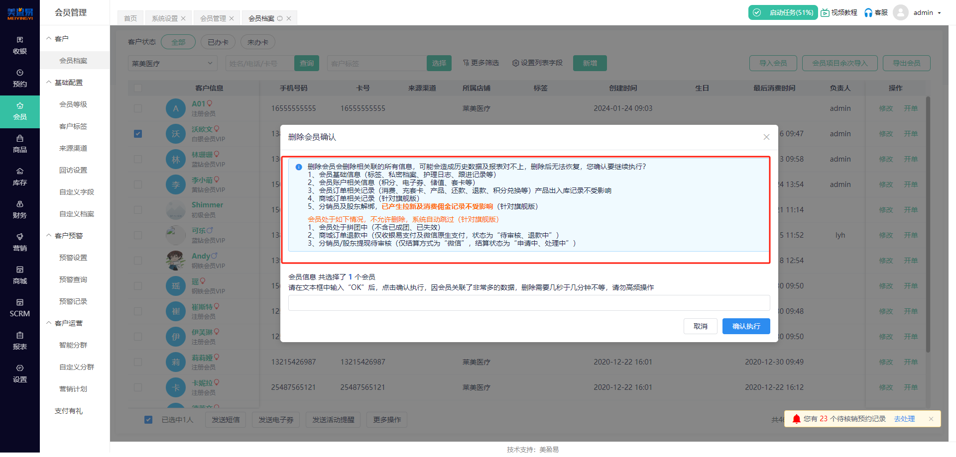This screenshot has width=956, height=457.
Task: Switch to the 库存 module icon
Action: 20,177
